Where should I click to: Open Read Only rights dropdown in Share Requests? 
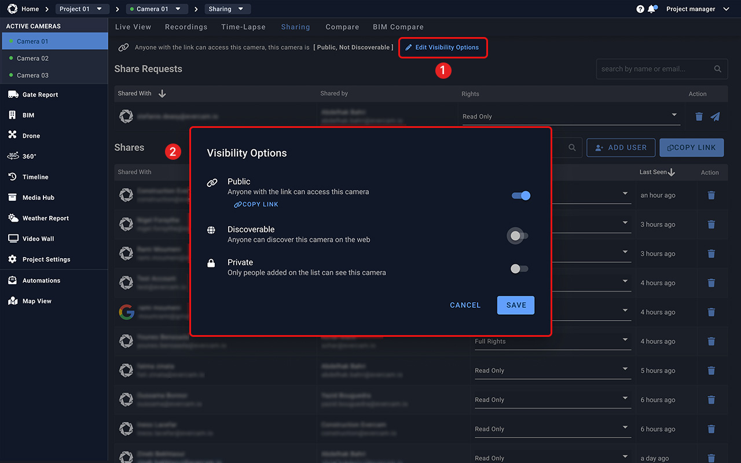570,116
